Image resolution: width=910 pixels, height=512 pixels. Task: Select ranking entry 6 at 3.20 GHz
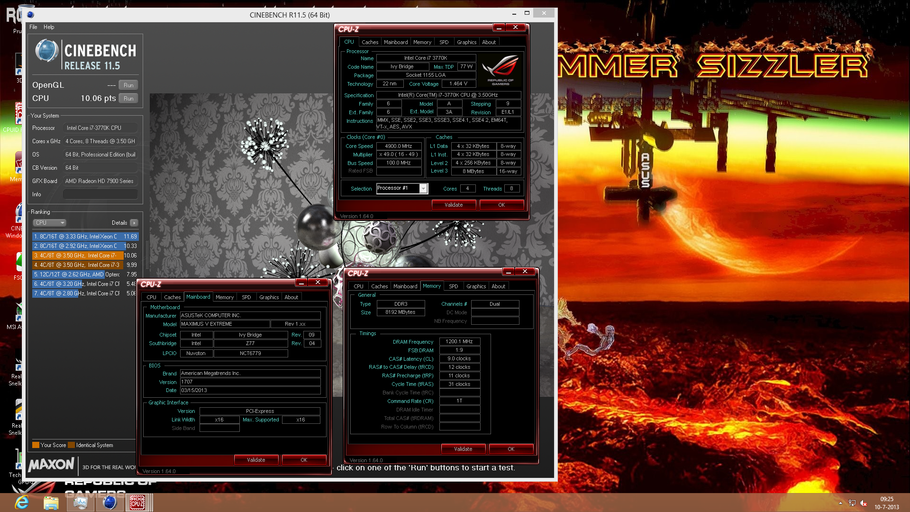click(x=85, y=283)
